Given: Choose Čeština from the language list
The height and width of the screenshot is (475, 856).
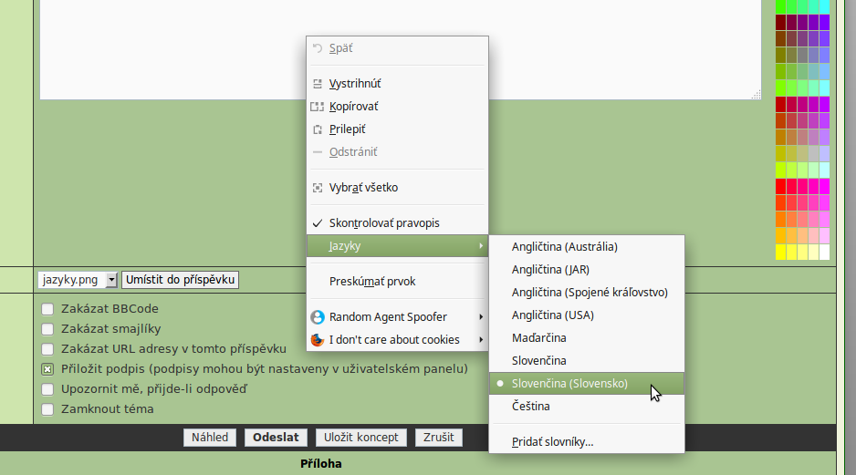Looking at the screenshot, I should (x=530, y=407).
